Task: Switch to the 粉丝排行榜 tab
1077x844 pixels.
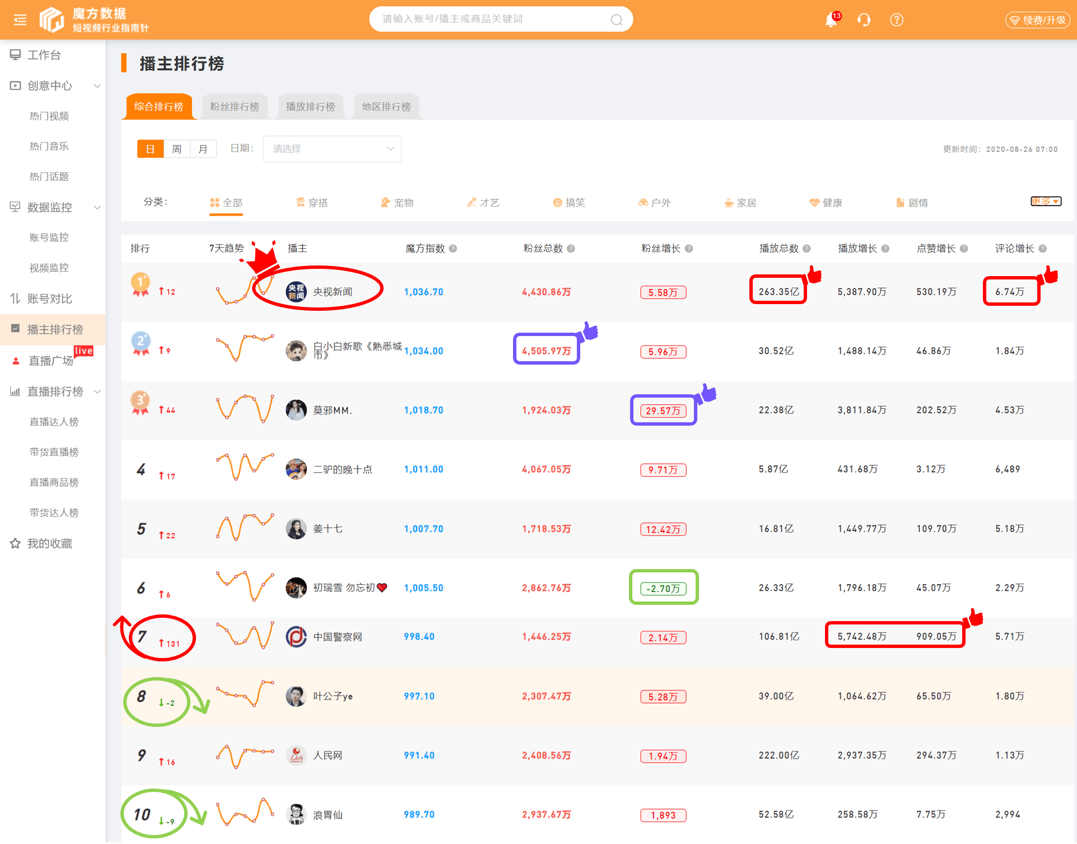Action: tap(235, 106)
